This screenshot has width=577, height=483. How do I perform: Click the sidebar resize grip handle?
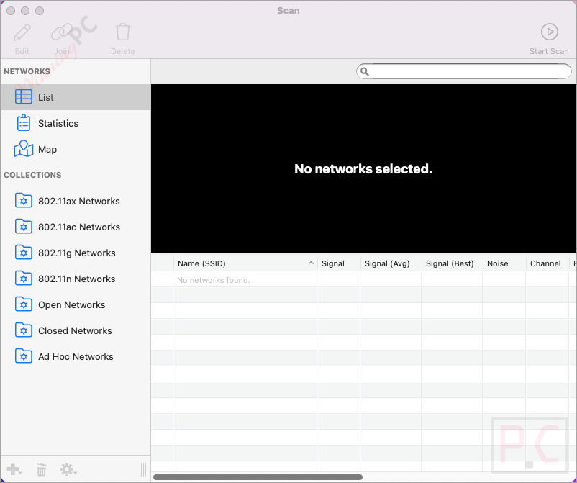pyautogui.click(x=143, y=469)
